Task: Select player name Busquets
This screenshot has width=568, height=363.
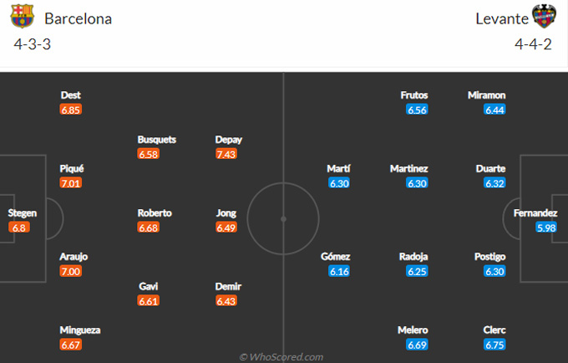Action: (157, 140)
